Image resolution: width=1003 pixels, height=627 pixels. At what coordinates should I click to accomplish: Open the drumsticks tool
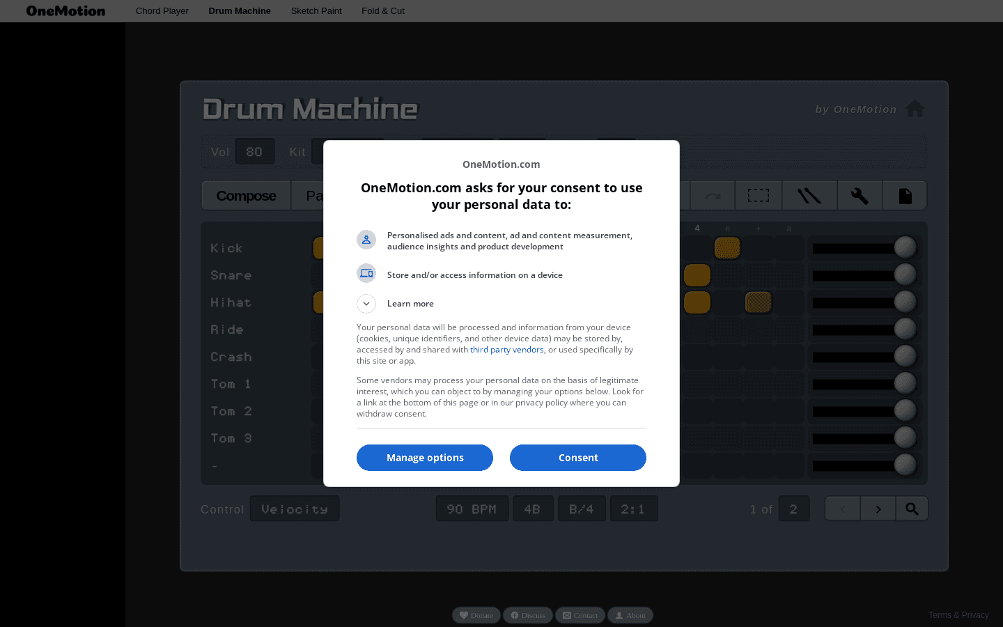(x=809, y=196)
